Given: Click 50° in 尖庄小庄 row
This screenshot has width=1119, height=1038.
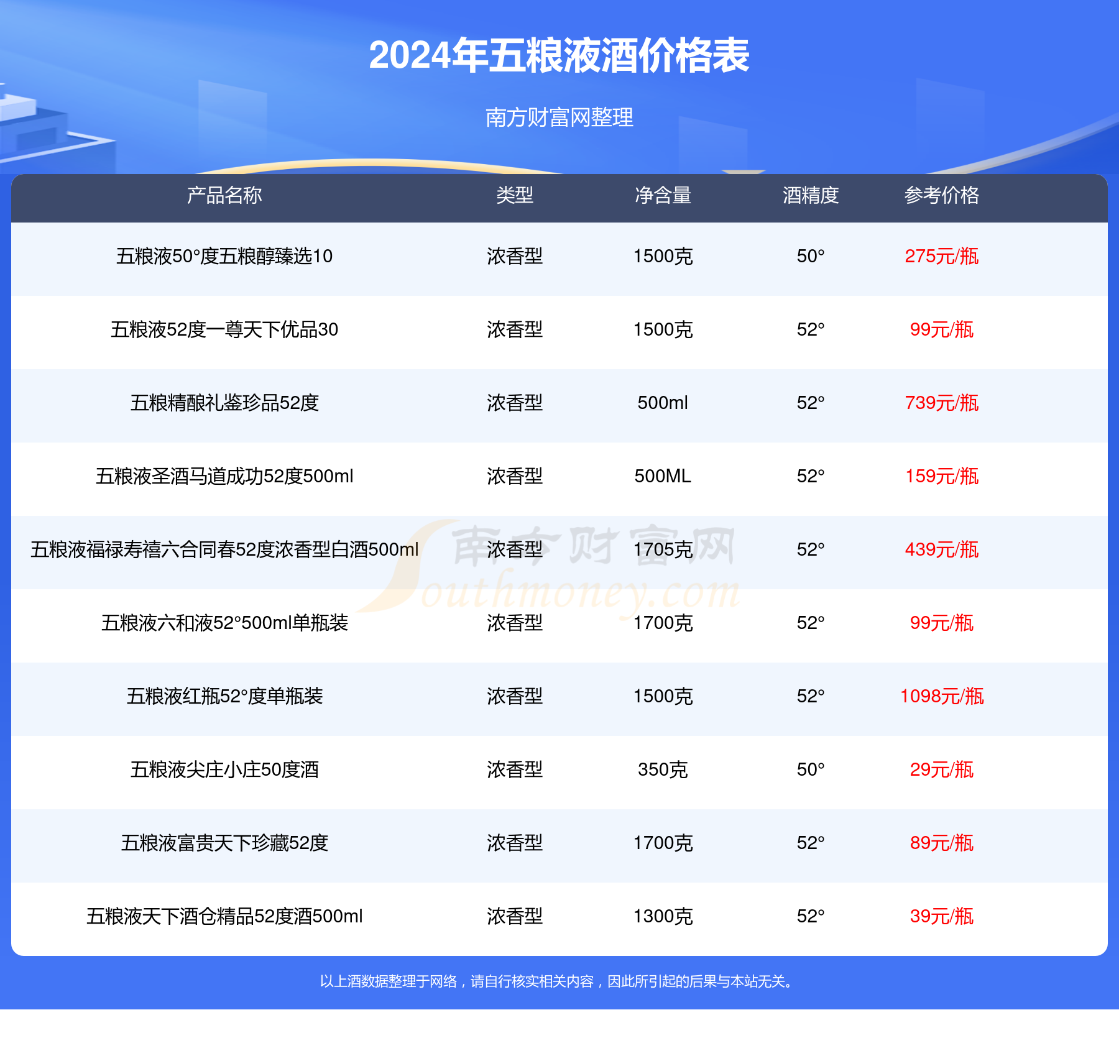Looking at the screenshot, I should [x=811, y=769].
